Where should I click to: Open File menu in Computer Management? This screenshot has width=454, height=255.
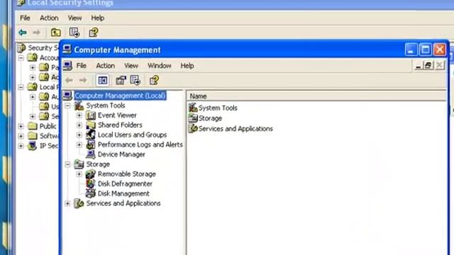pos(82,66)
